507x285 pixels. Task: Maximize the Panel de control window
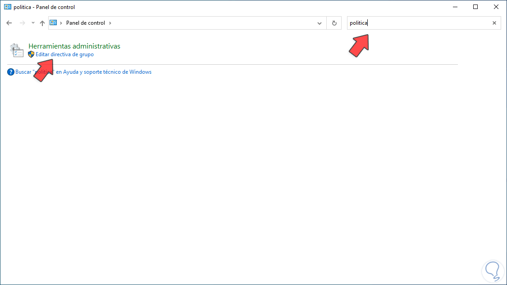(475, 7)
